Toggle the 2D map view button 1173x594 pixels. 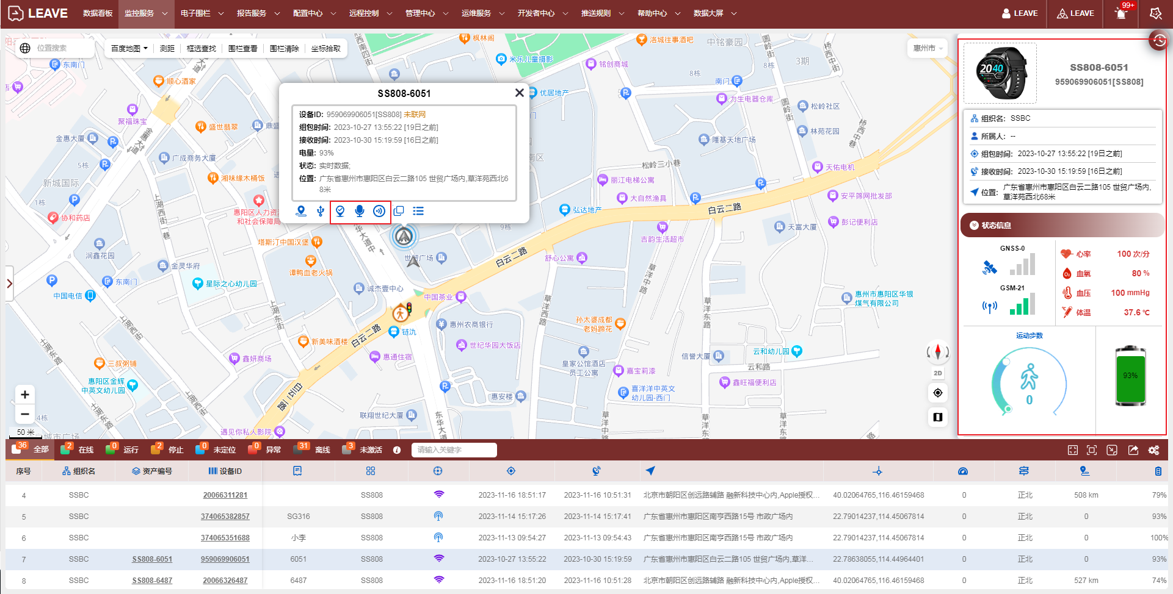[x=938, y=373]
